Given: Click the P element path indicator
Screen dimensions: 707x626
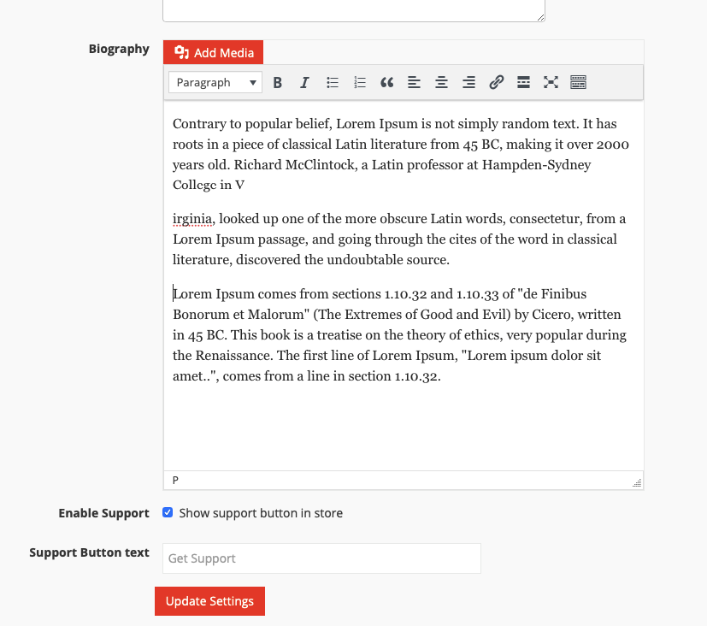Looking at the screenshot, I should pyautogui.click(x=176, y=481).
